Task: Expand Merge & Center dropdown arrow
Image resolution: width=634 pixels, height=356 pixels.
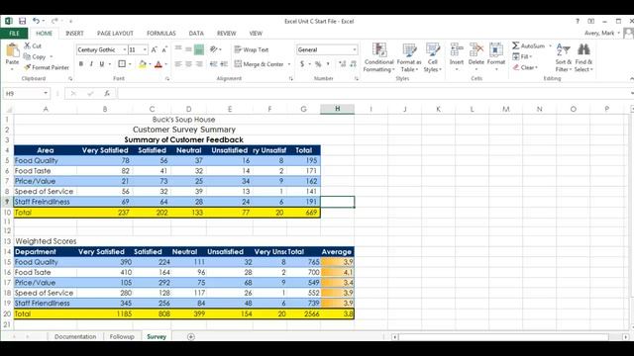Action: pyautogui.click(x=289, y=63)
